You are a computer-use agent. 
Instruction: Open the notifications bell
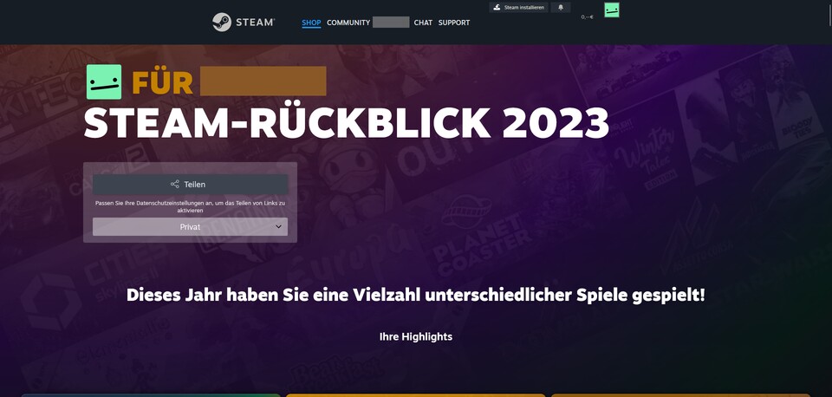click(x=561, y=7)
